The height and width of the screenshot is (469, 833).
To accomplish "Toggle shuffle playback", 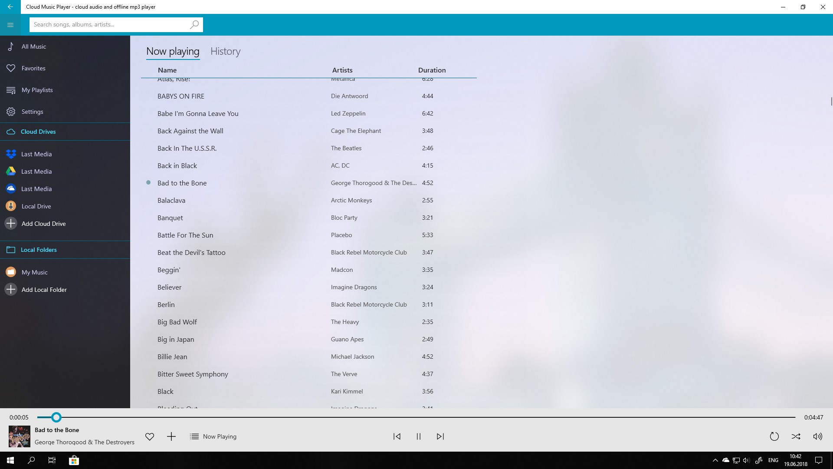I will pyautogui.click(x=796, y=436).
